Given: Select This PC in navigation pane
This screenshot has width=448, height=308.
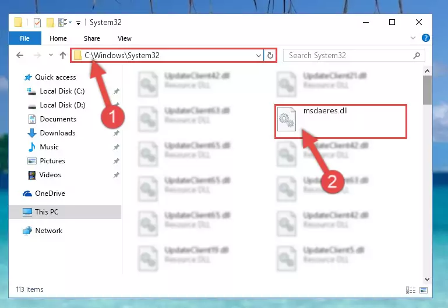Looking at the screenshot, I should (65, 212).
